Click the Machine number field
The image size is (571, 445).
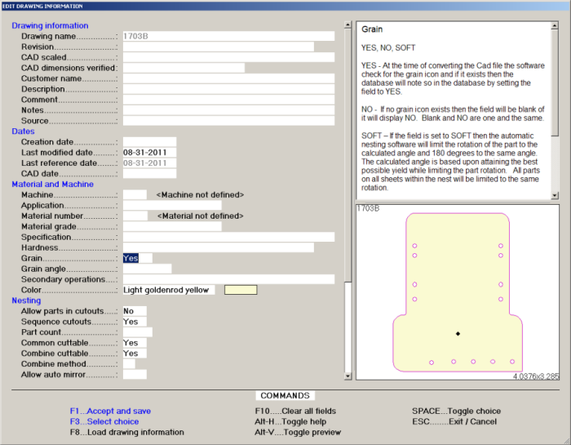pos(135,195)
